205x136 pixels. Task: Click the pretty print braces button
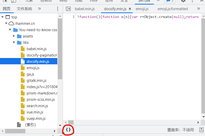pyautogui.click(x=68, y=130)
